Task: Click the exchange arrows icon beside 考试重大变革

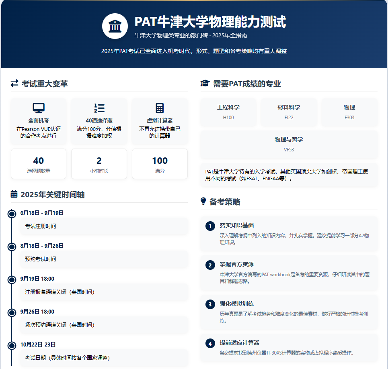Action: [14, 84]
